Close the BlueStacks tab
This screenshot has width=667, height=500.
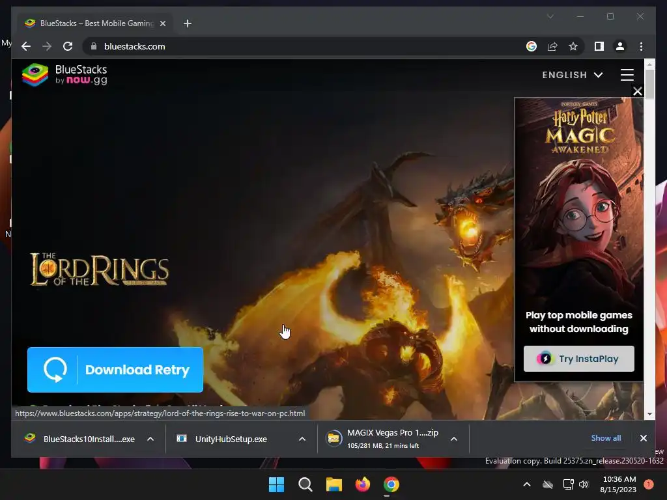pyautogui.click(x=162, y=23)
